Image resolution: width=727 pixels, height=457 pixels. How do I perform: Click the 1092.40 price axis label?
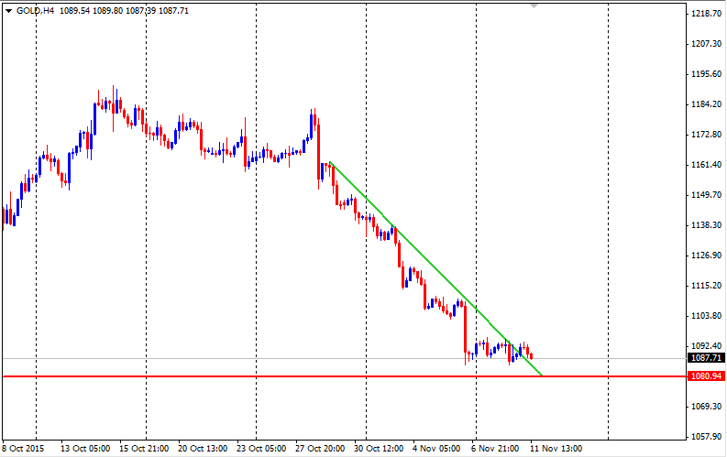[706, 346]
